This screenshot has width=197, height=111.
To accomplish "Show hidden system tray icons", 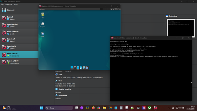I will tap(169, 108).
